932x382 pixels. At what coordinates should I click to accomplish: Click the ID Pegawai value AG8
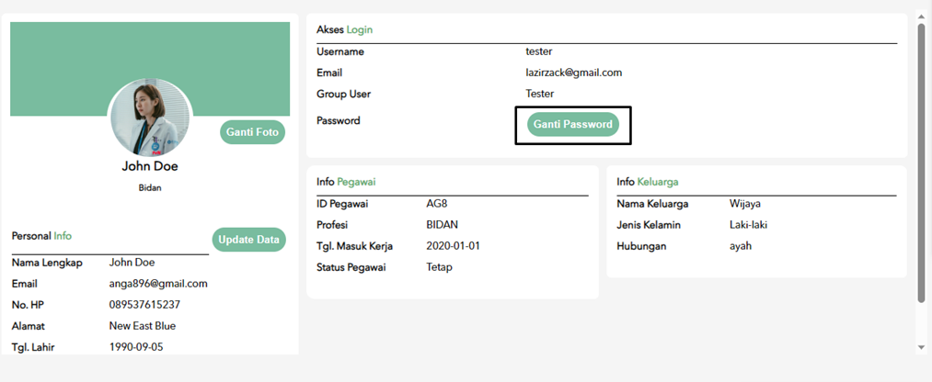436,204
